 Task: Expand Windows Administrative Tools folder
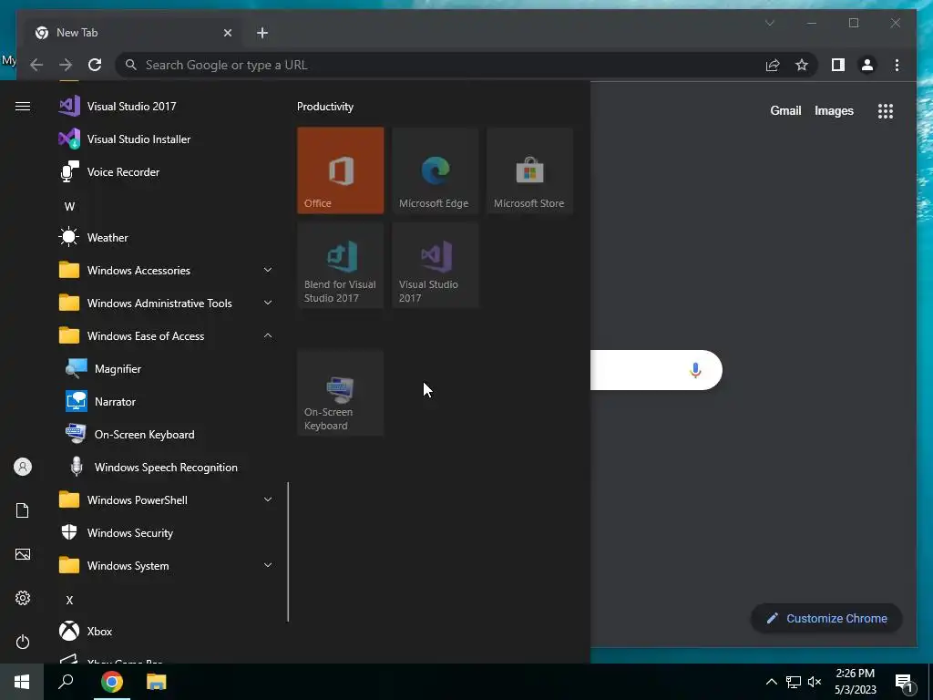(167, 303)
